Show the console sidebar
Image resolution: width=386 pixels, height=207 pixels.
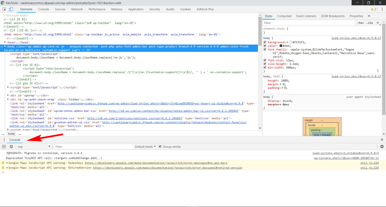[x=4, y=147]
